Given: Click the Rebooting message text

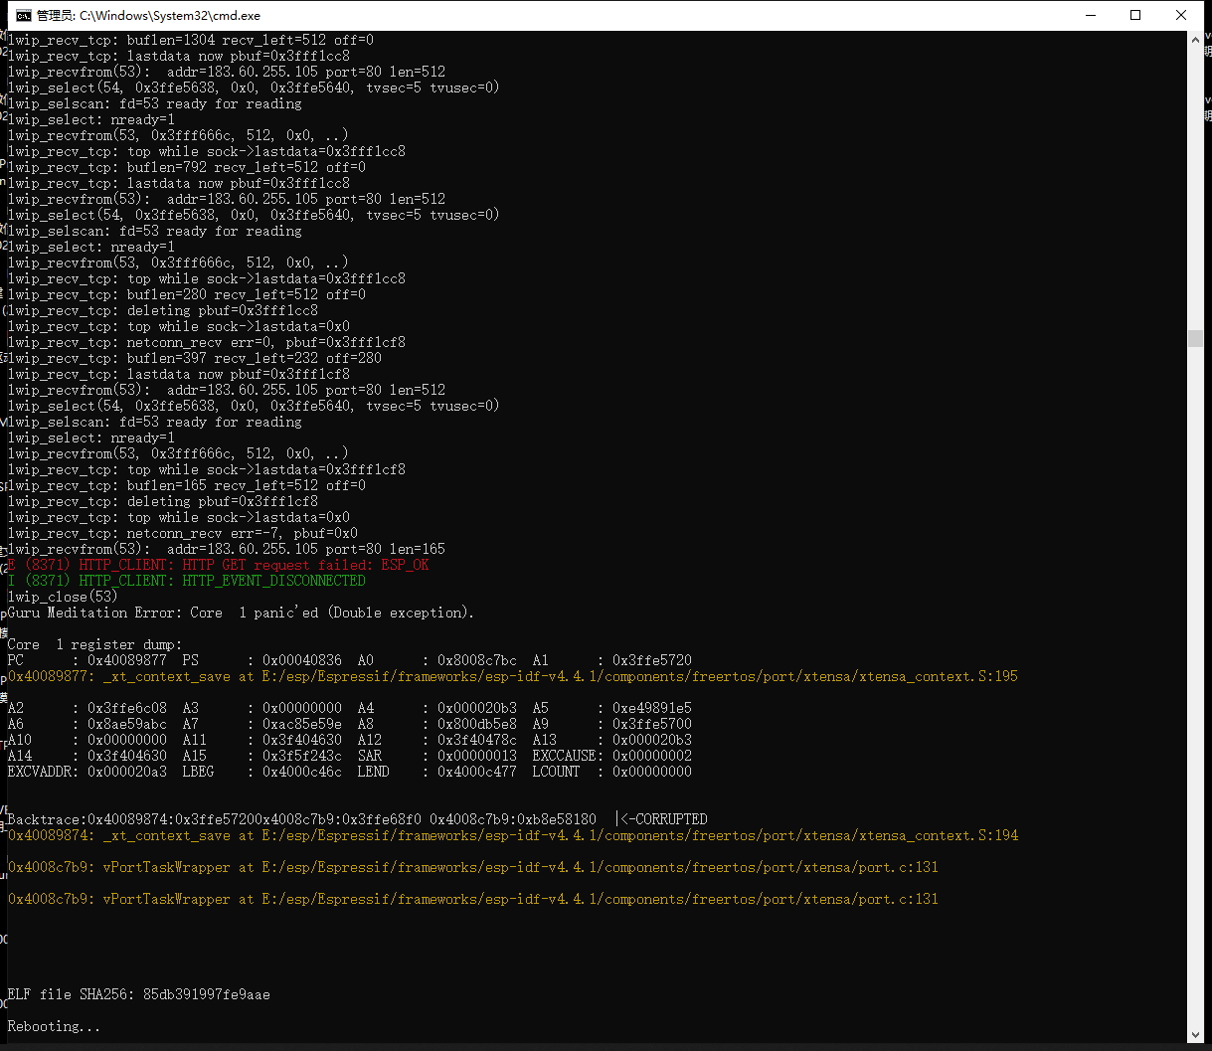Looking at the screenshot, I should (55, 1025).
